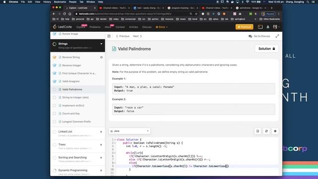Click the Apple menu icon
The image size is (318, 179).
pyautogui.click(x=4, y=2)
